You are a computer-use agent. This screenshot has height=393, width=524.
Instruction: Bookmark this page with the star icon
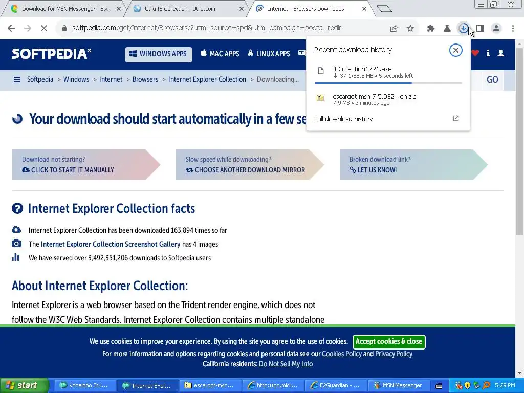tap(410, 29)
